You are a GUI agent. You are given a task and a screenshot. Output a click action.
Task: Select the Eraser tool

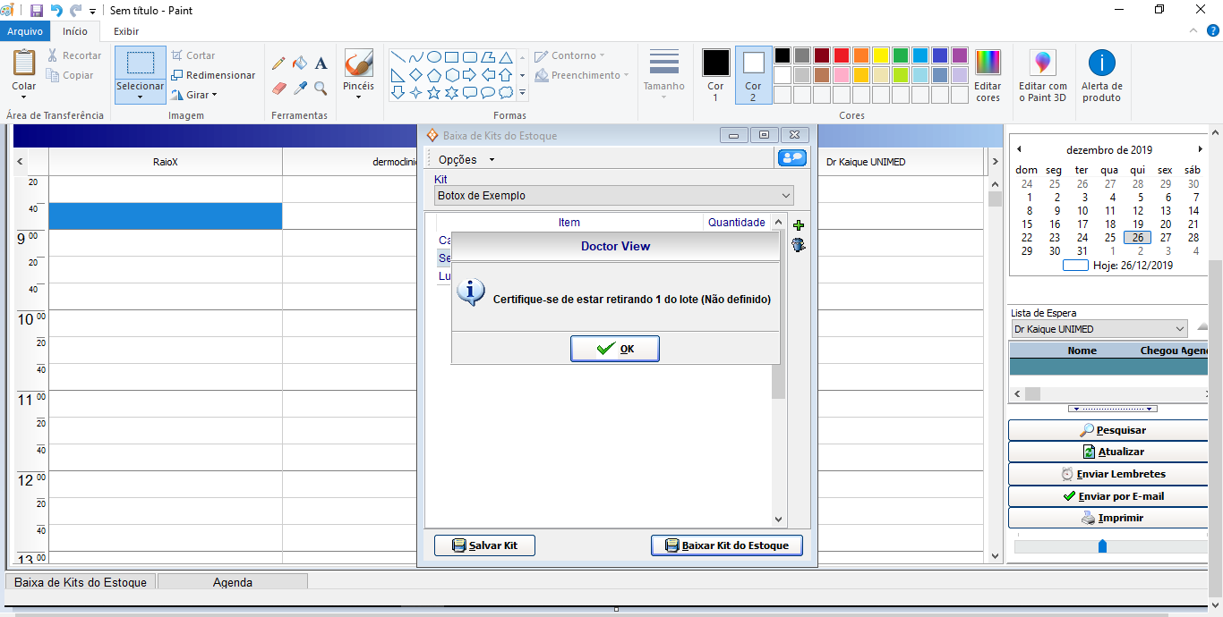[278, 89]
